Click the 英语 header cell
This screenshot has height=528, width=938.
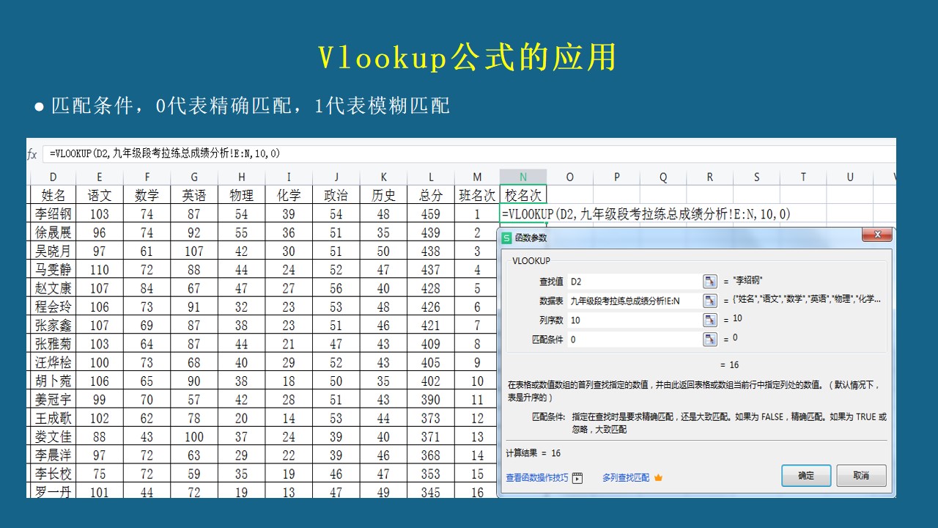pos(193,195)
